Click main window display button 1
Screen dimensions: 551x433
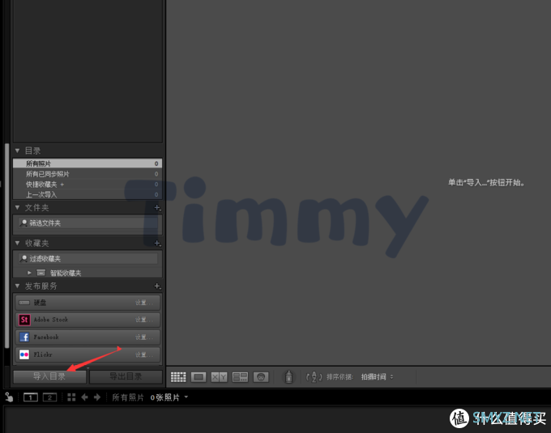click(31, 397)
